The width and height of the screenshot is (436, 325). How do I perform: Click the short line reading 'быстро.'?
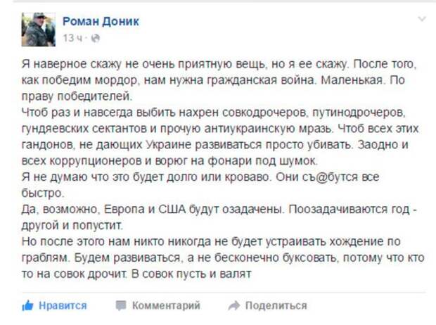pyautogui.click(x=43, y=193)
